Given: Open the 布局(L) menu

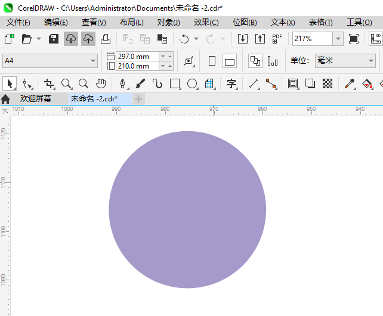Looking at the screenshot, I should [x=132, y=23].
